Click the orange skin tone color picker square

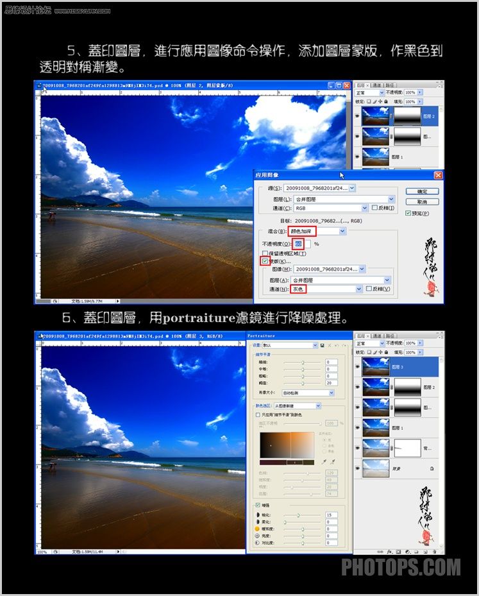[x=287, y=445]
